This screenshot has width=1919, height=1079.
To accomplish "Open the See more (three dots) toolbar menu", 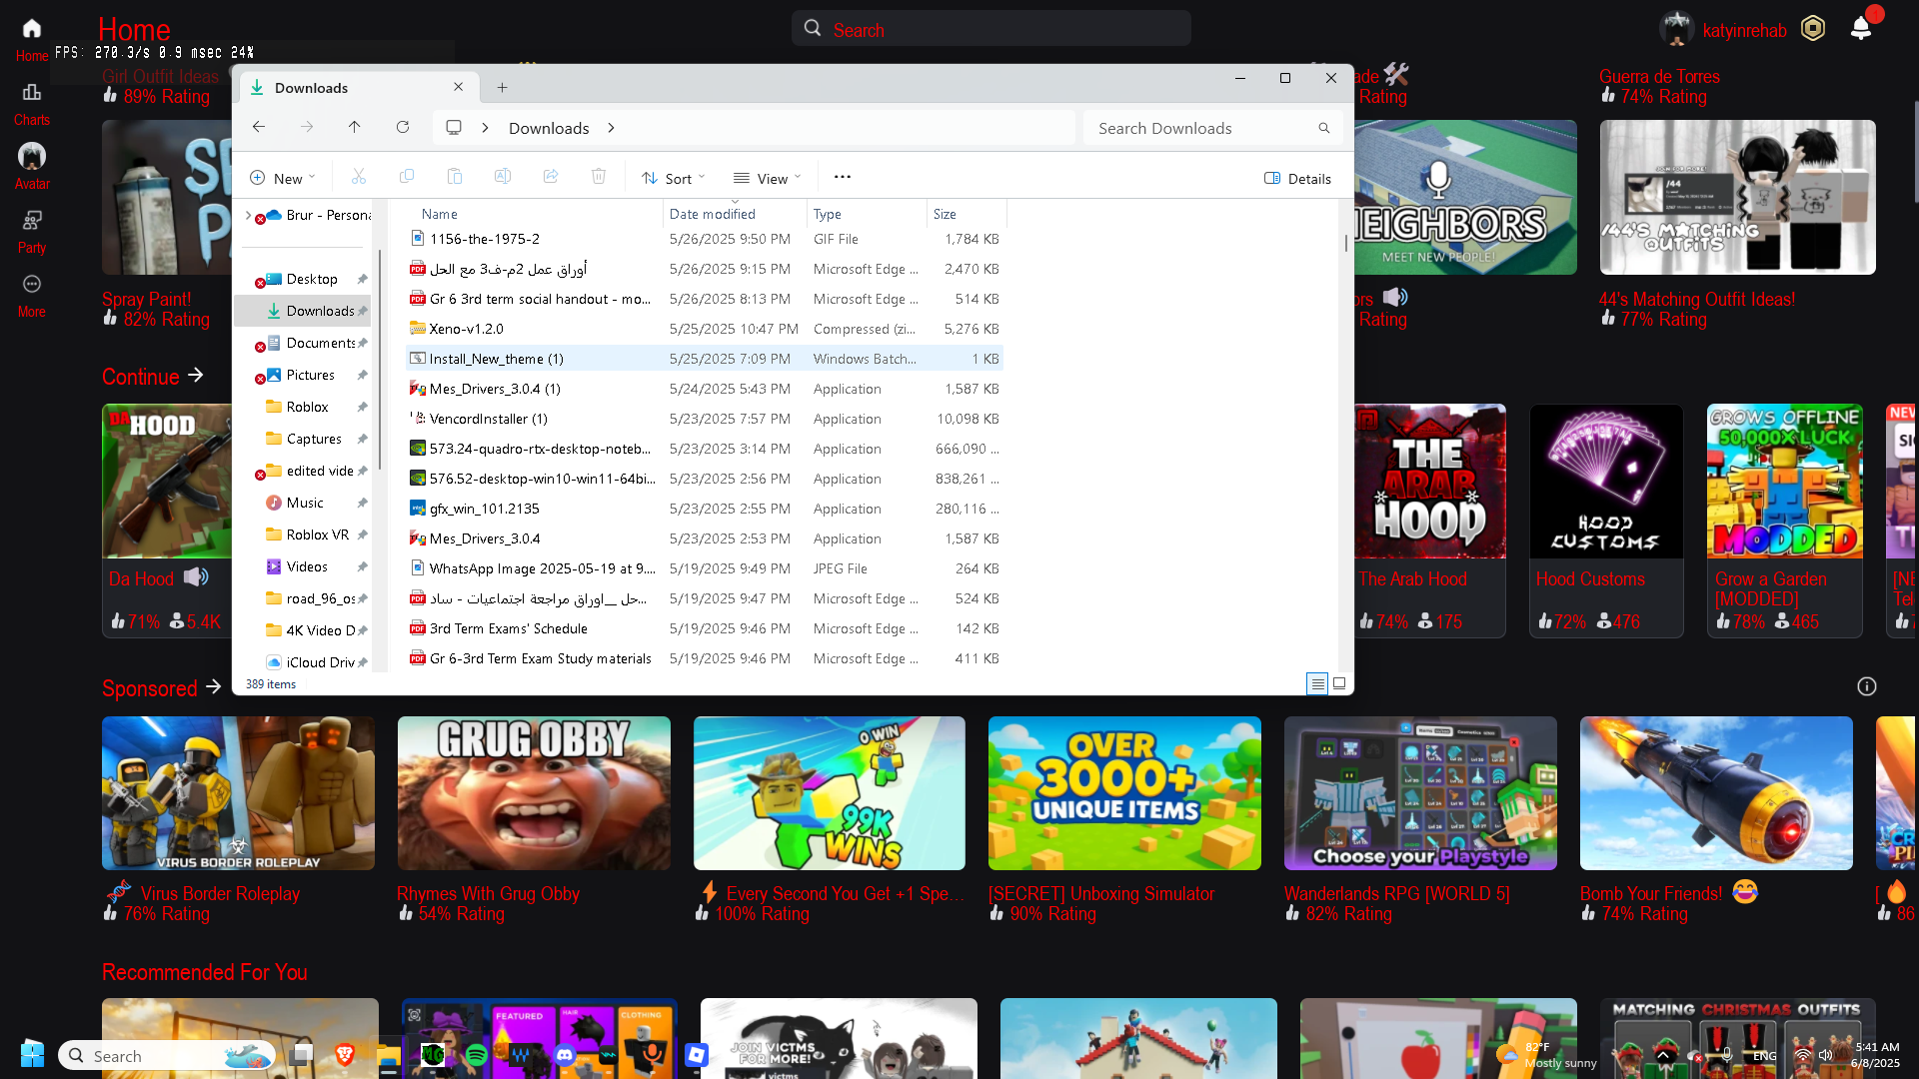I will [x=843, y=177].
